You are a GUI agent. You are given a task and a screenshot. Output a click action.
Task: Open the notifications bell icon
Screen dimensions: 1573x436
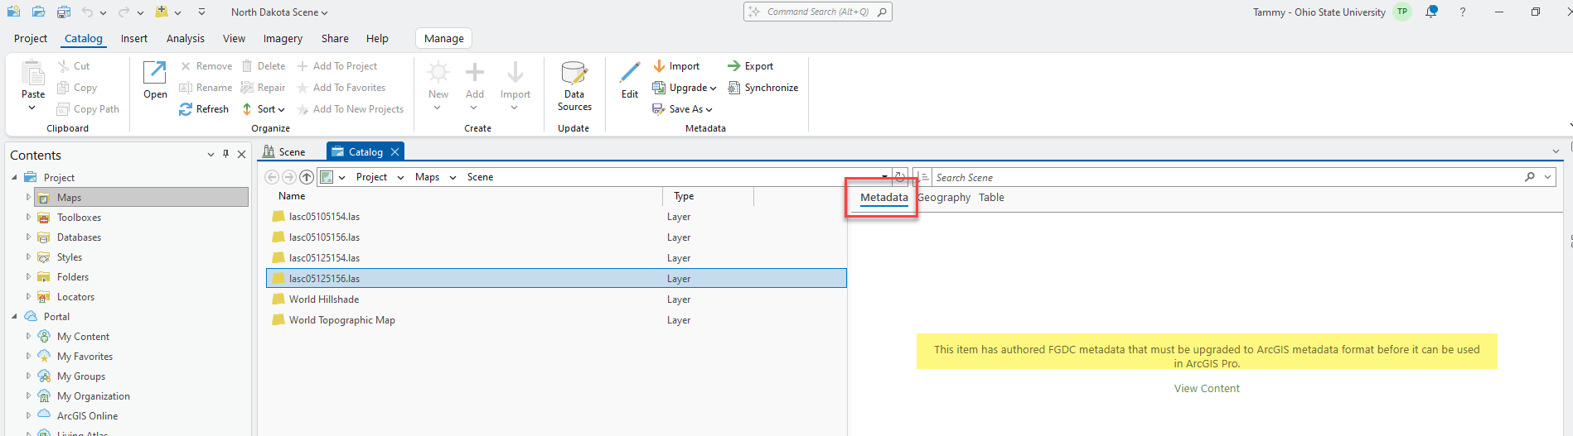coord(1431,12)
